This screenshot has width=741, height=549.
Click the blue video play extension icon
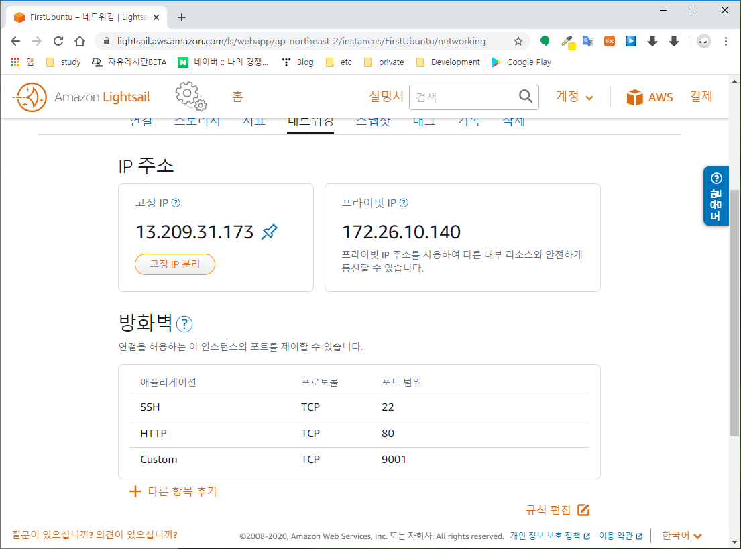(631, 41)
